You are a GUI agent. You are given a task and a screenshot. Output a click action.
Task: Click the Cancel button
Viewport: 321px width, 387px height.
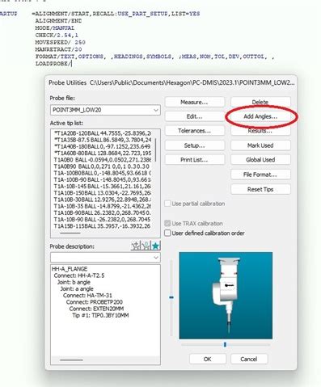click(x=249, y=359)
